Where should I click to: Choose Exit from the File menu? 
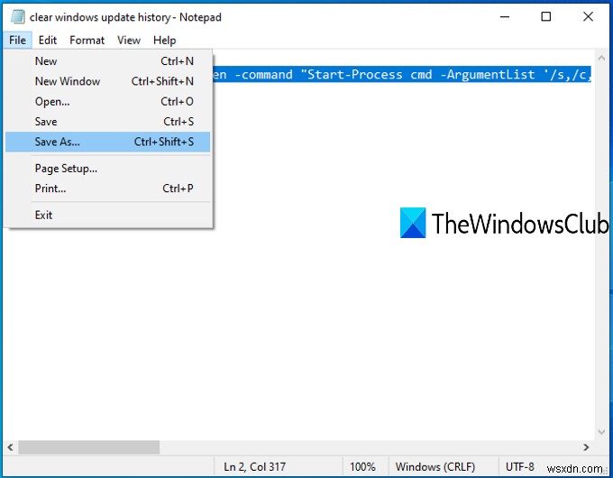click(108, 216)
